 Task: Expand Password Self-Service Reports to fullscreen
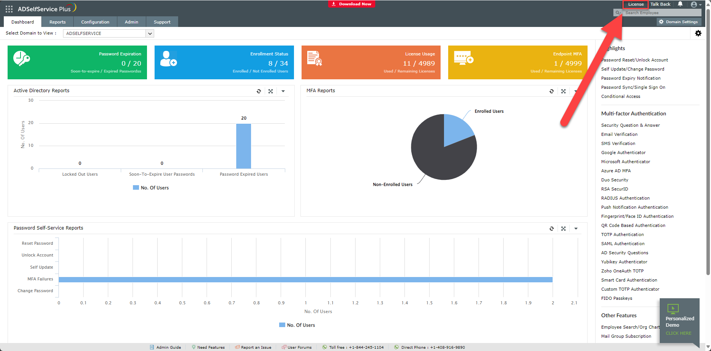(563, 228)
